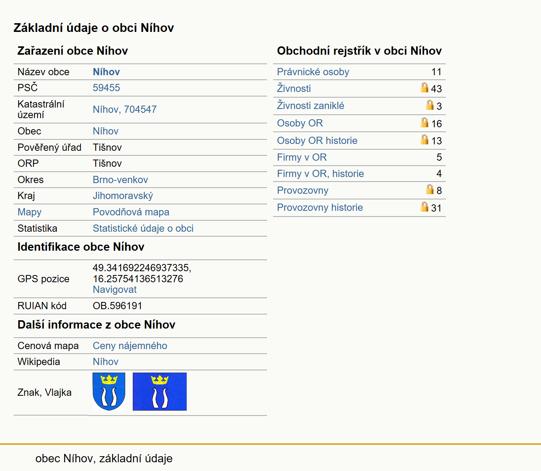Open Osoby OR historie listing
Viewport: 541px width, 471px height.
click(x=317, y=141)
